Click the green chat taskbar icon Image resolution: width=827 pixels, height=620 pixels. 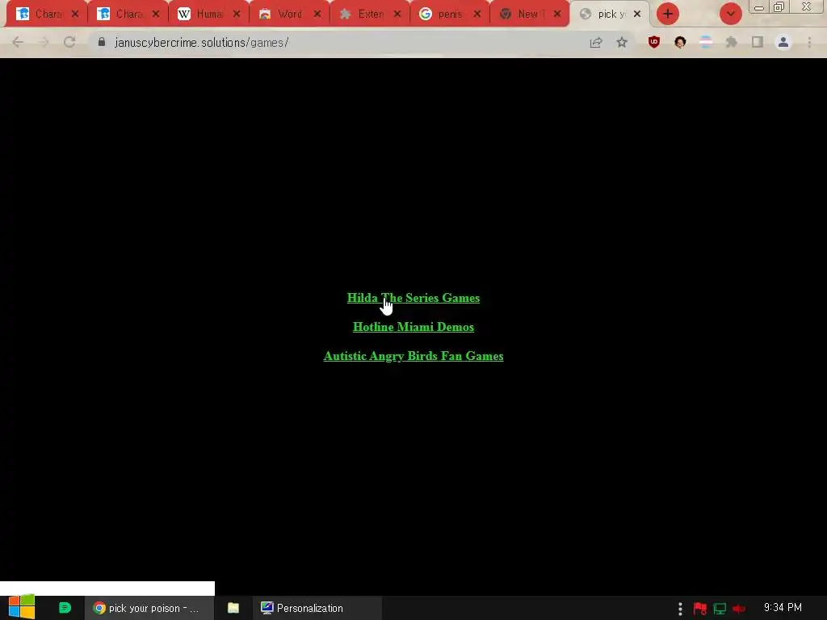65,608
